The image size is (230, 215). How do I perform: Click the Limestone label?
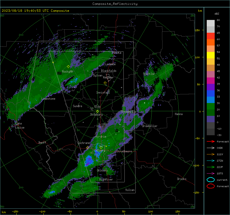pos(48,99)
